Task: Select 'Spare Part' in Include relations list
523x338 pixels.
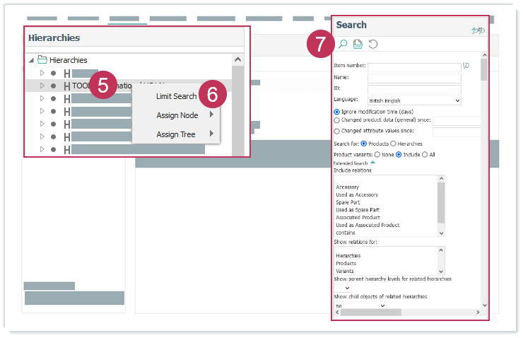Action: pos(348,202)
